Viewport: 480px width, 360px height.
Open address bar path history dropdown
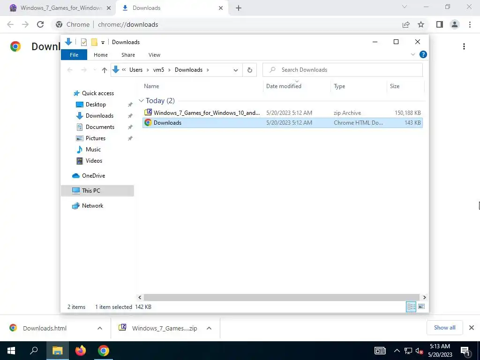[236, 70]
